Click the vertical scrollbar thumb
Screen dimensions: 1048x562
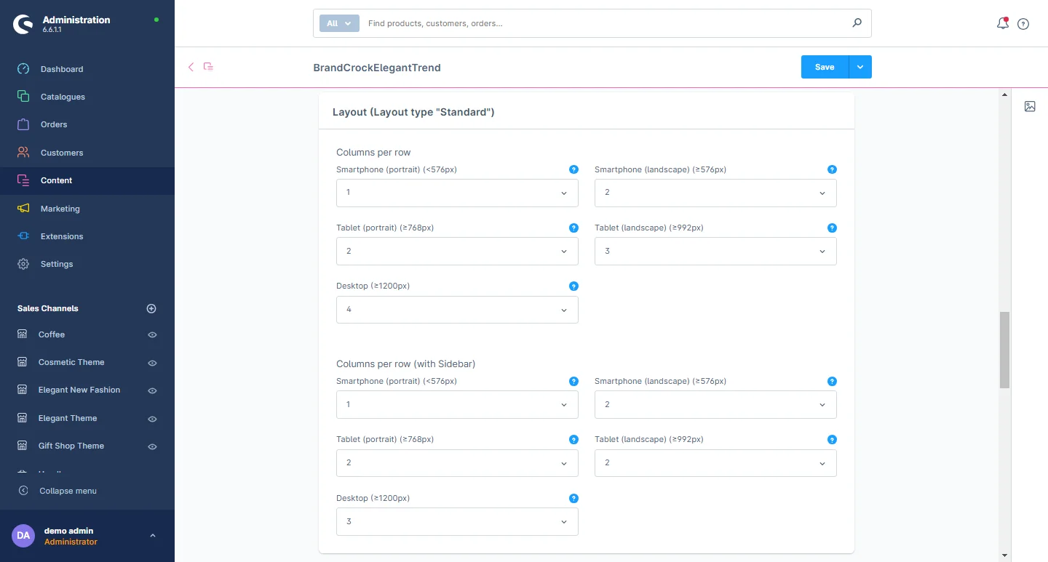1004,350
